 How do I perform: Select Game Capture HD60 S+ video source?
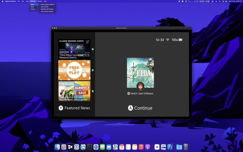point(47,5)
